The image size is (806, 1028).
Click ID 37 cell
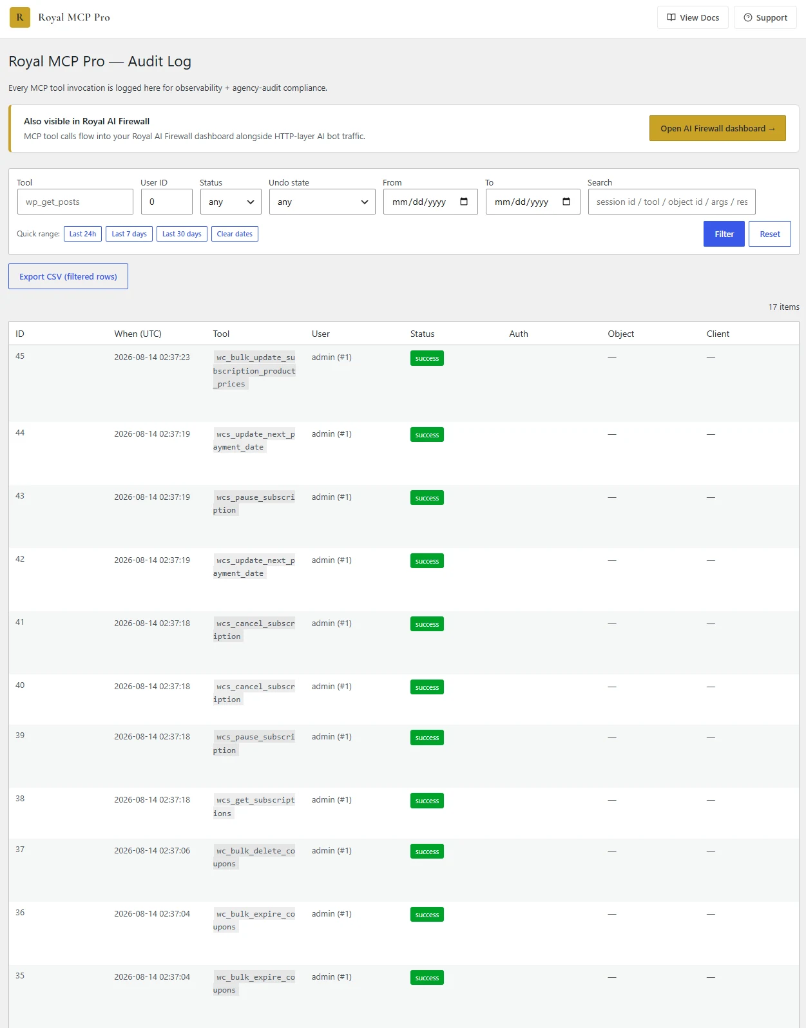click(x=20, y=850)
